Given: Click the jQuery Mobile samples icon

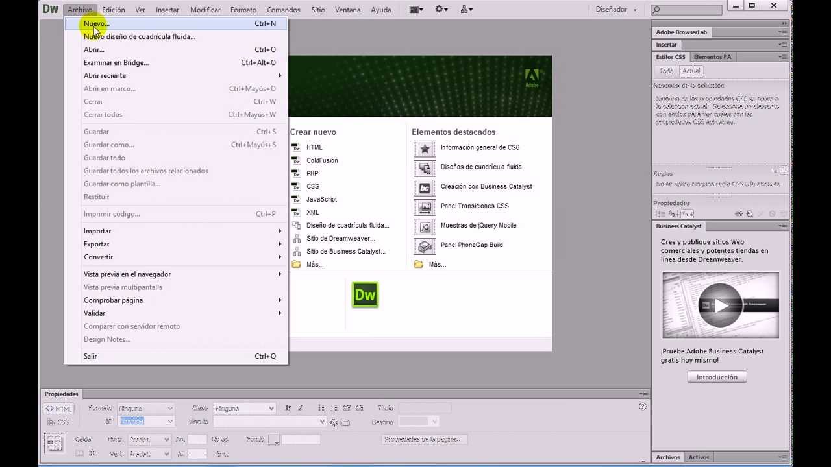Looking at the screenshot, I should [425, 226].
